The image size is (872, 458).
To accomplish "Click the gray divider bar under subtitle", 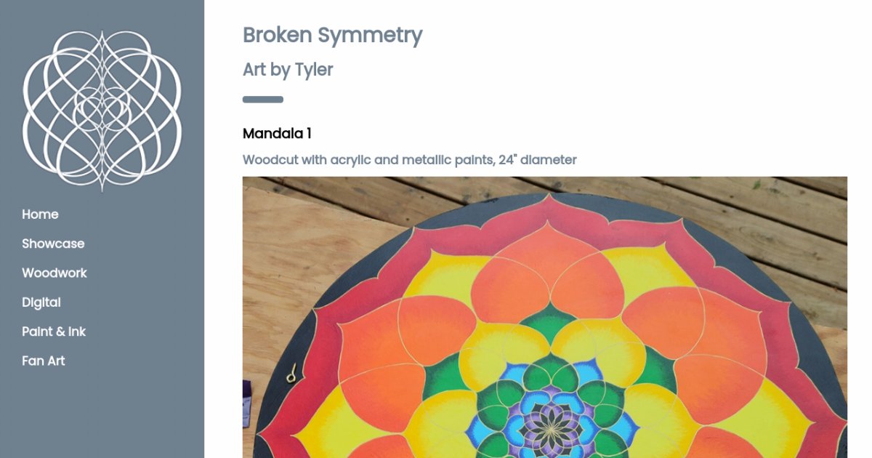I will point(263,100).
